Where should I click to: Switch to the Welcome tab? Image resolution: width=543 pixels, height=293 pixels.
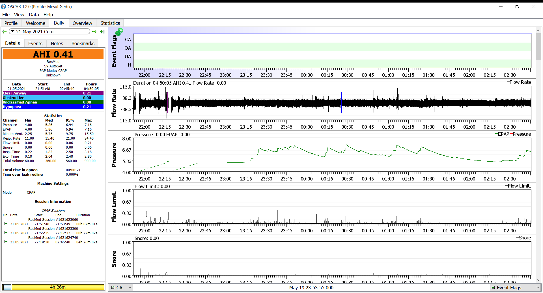tap(36, 23)
